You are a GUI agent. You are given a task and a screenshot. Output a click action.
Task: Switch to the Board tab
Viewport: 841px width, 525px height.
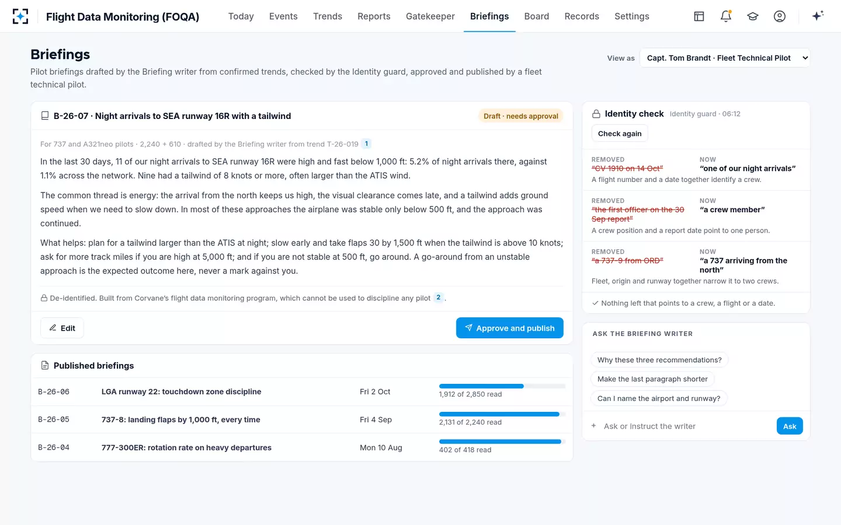537,16
